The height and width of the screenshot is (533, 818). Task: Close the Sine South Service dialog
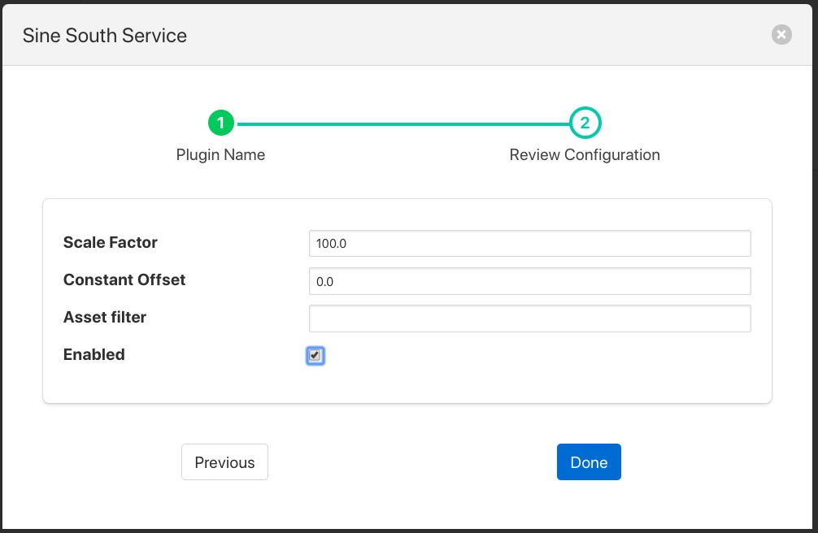point(781,34)
